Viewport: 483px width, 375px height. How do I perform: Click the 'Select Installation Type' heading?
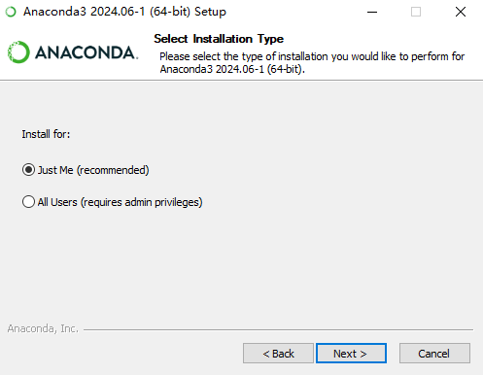pos(219,39)
